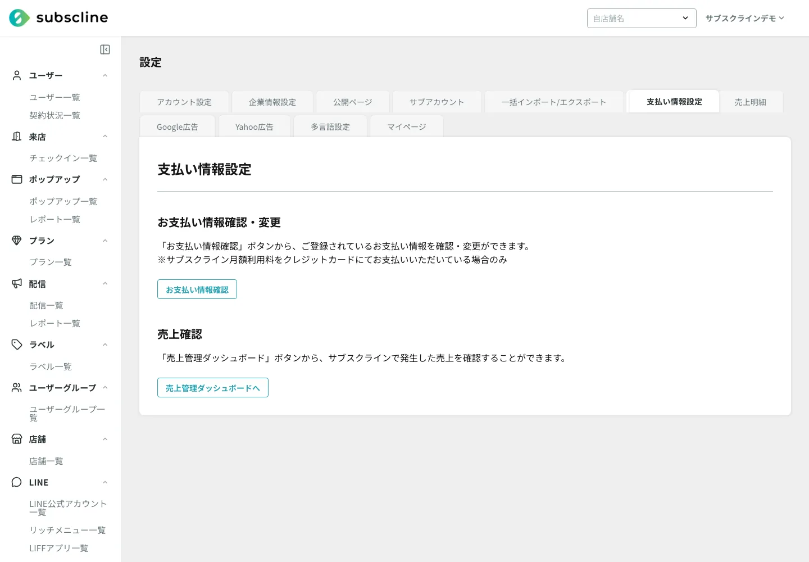Click the プラン diamond icon
Viewport: 809px width, 562px height.
point(17,241)
